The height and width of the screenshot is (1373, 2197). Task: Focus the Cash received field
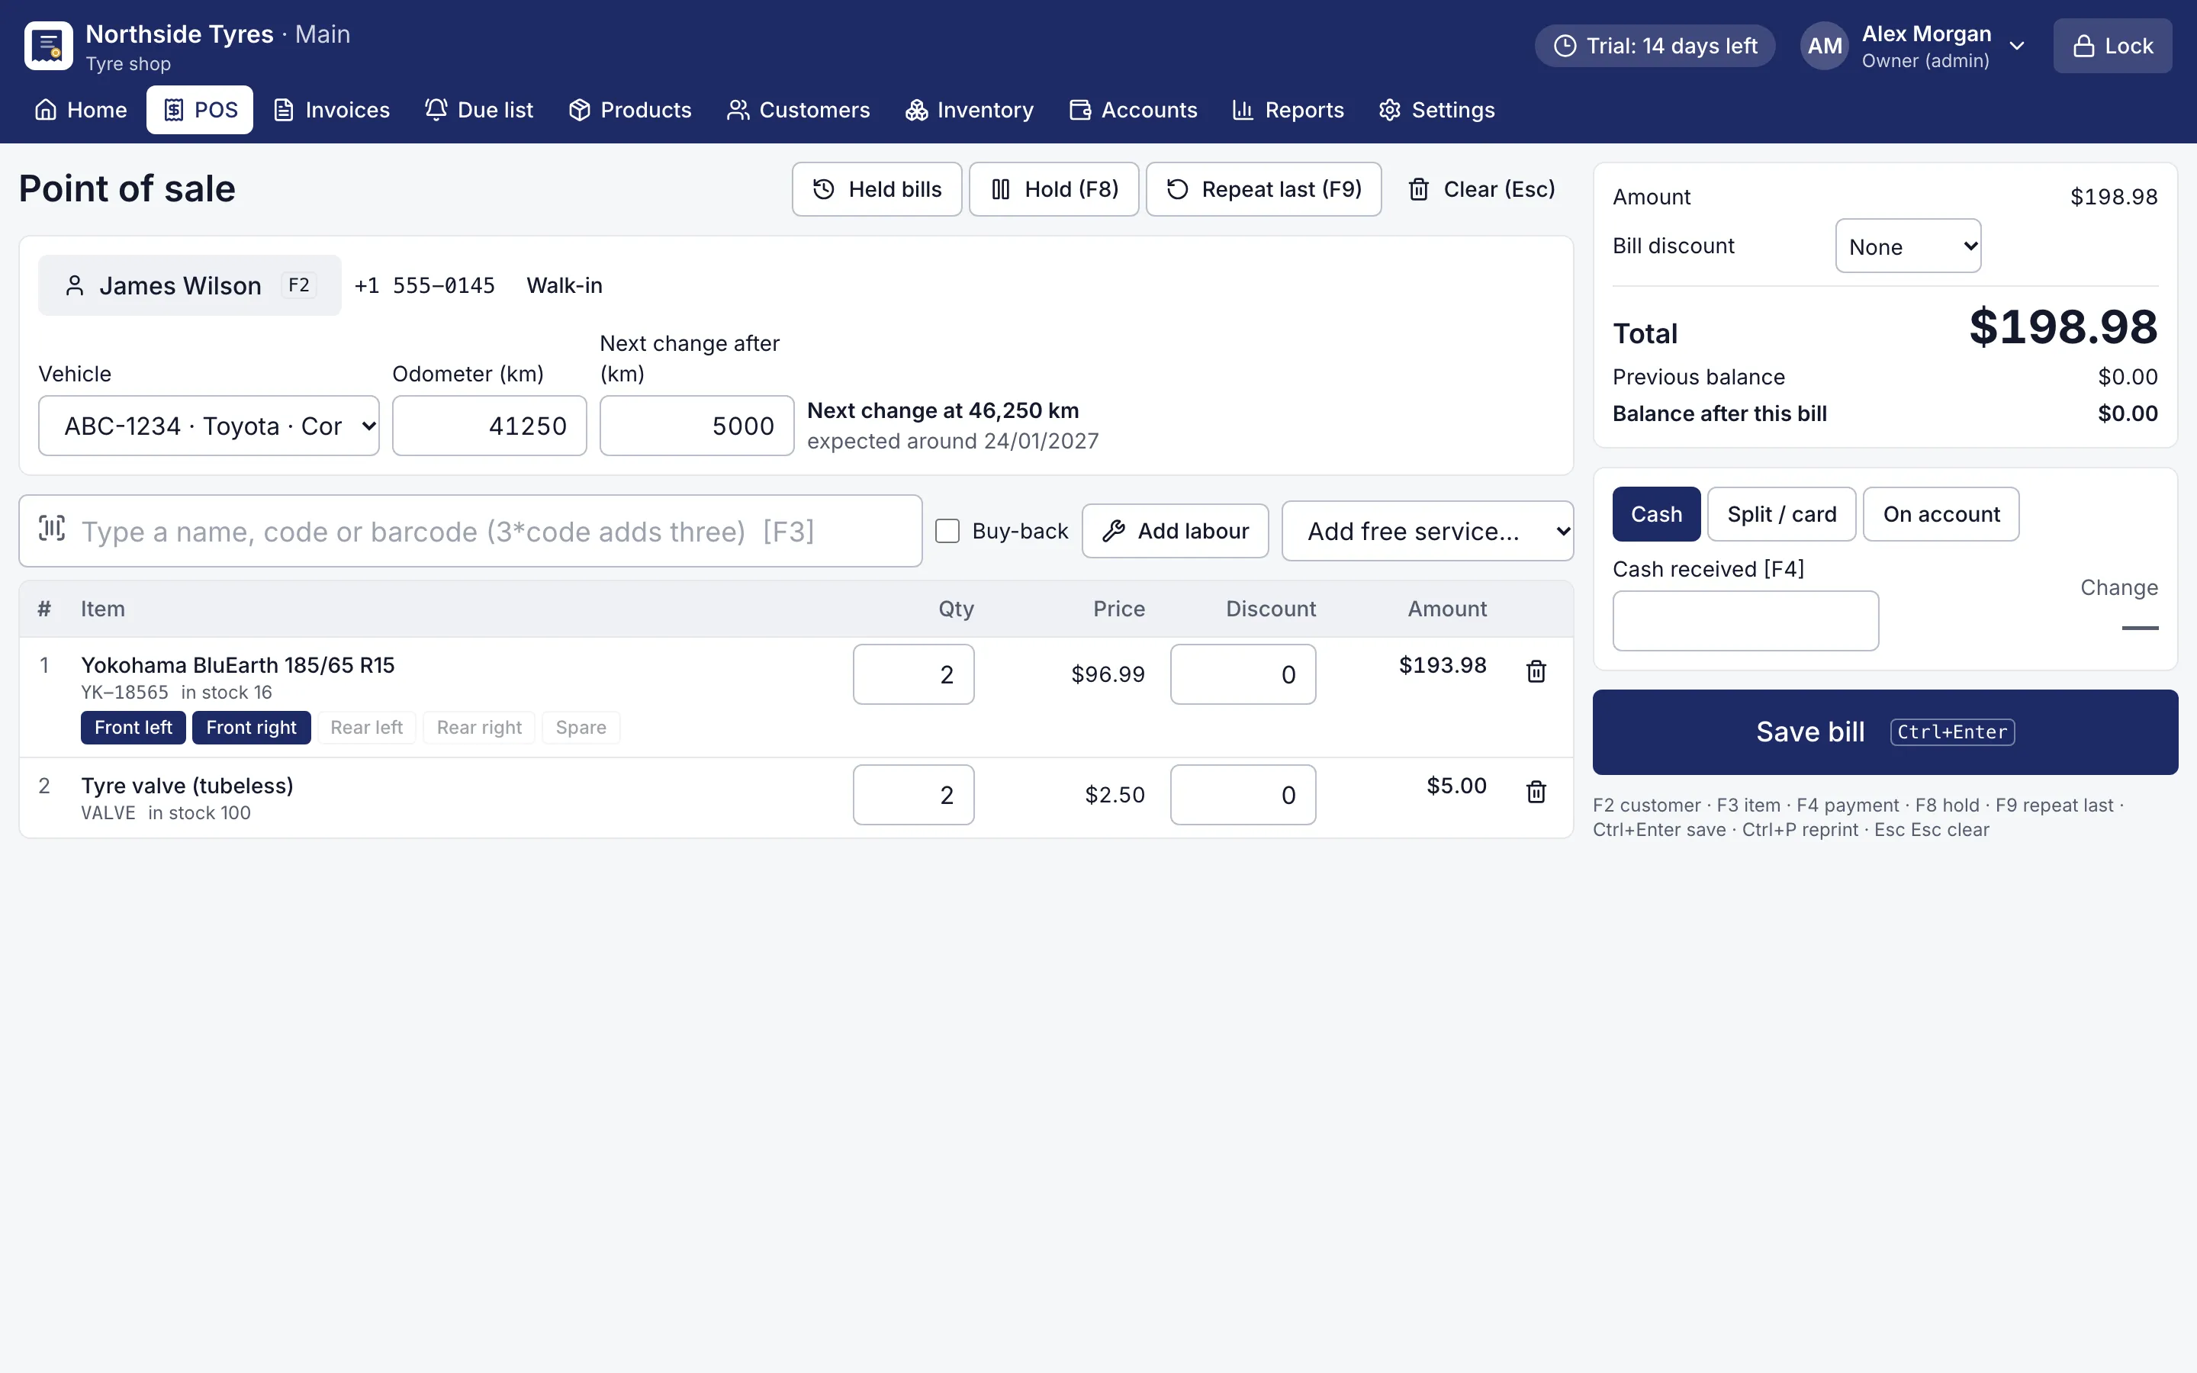tap(1745, 621)
